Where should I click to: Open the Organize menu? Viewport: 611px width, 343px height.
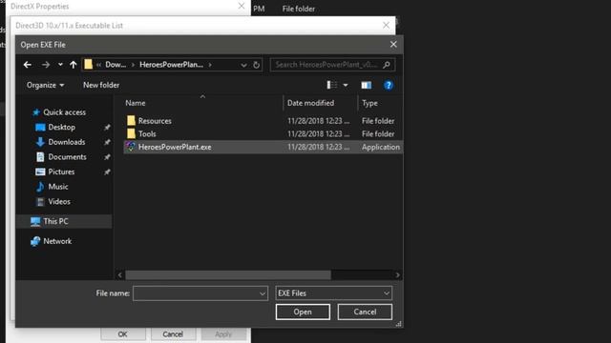coord(45,85)
